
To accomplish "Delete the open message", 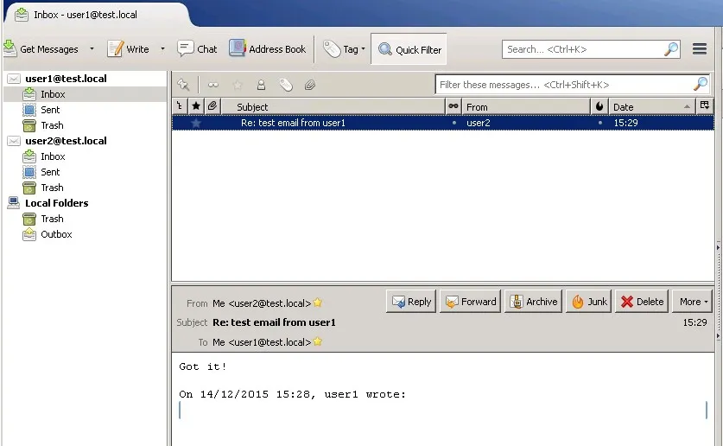I will (x=642, y=302).
